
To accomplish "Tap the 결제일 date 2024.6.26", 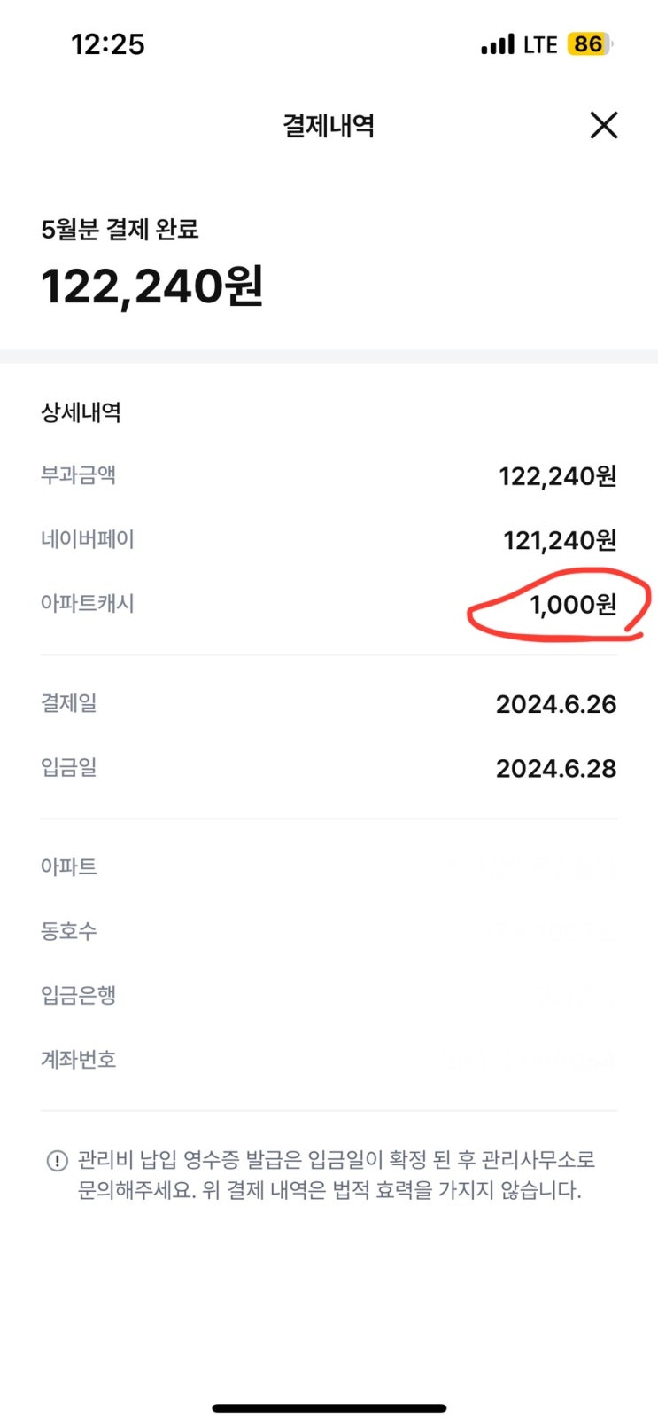I will 555,704.
